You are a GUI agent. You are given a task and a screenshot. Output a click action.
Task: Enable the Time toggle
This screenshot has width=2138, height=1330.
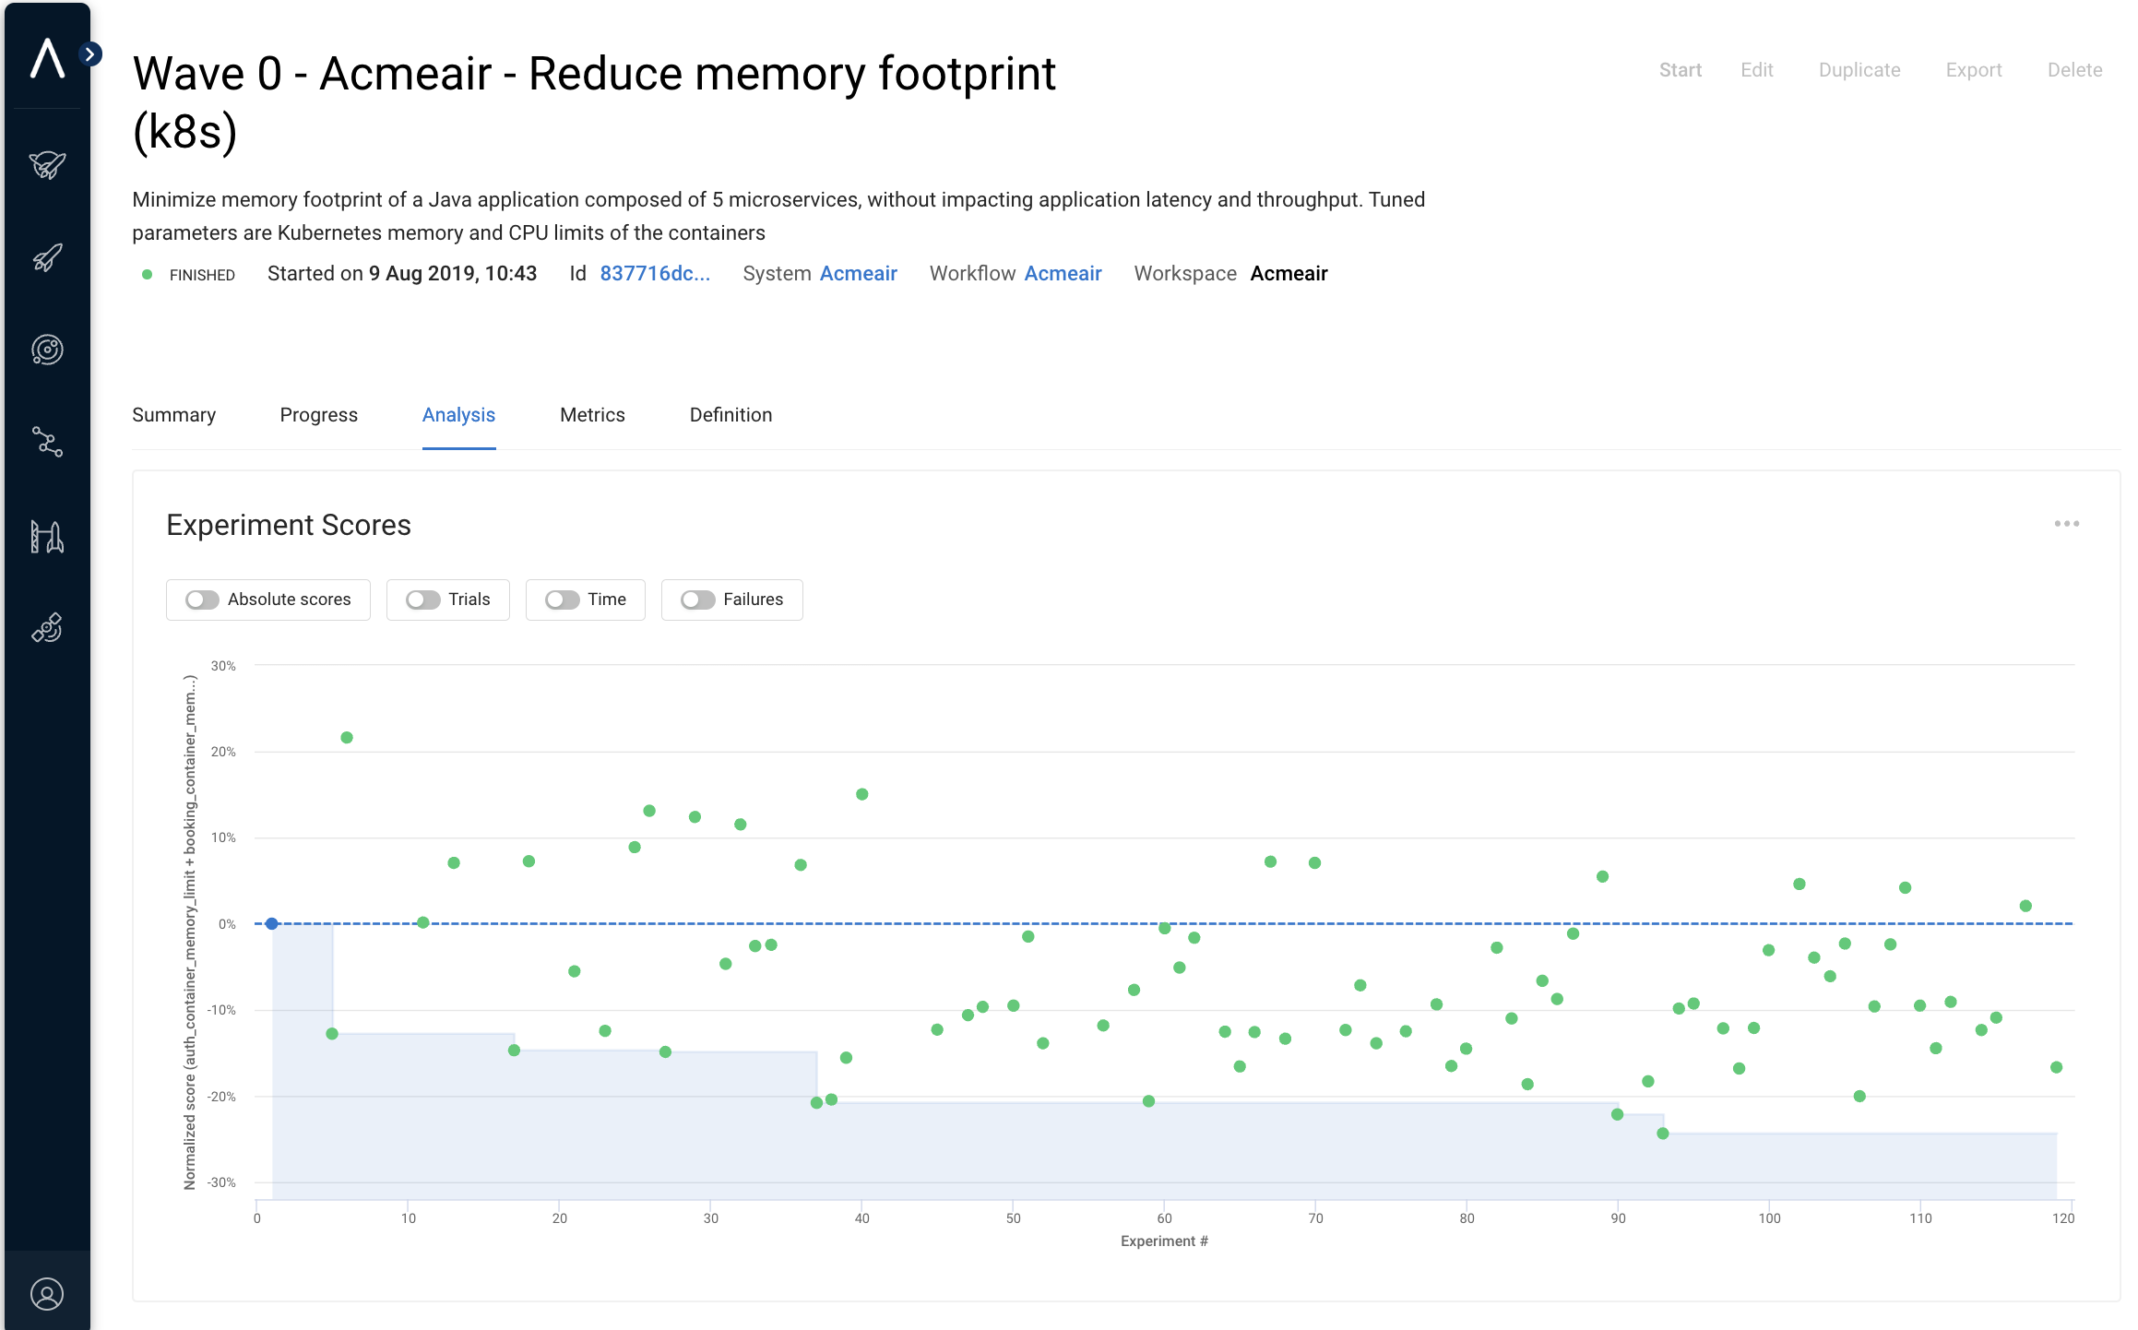562,600
